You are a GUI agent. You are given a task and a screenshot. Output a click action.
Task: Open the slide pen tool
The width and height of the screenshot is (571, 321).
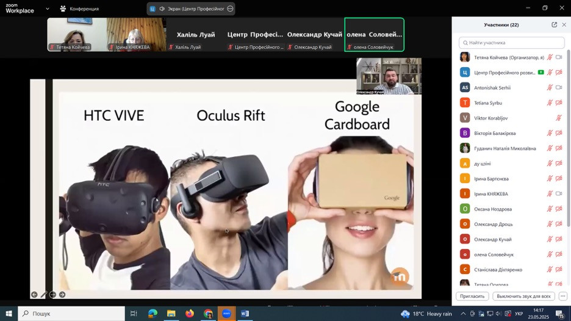[x=44, y=294]
